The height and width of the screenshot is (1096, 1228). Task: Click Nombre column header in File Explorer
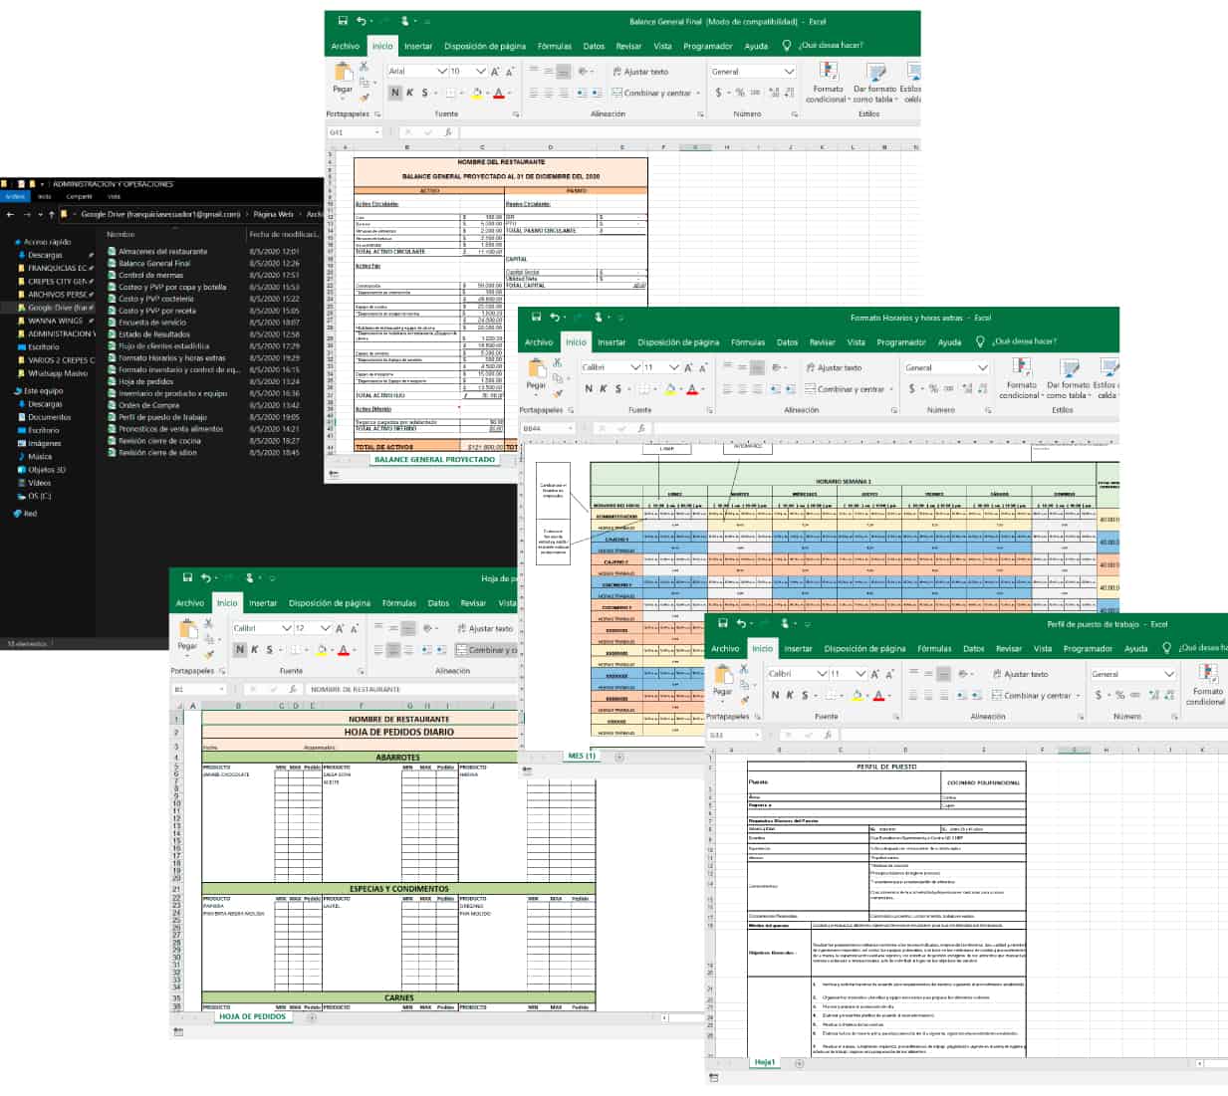121,234
